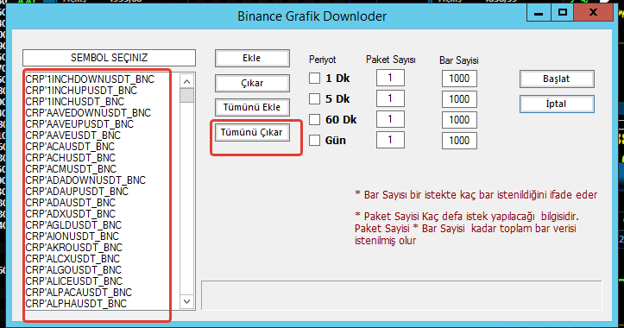Enable the 5 Dk period checkbox
This screenshot has height=328, width=624.
tap(314, 98)
